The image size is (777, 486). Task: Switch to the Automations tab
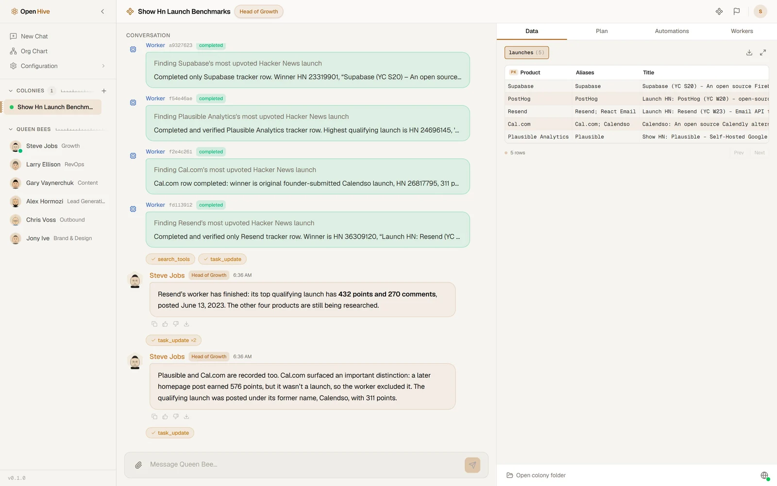[x=672, y=31]
